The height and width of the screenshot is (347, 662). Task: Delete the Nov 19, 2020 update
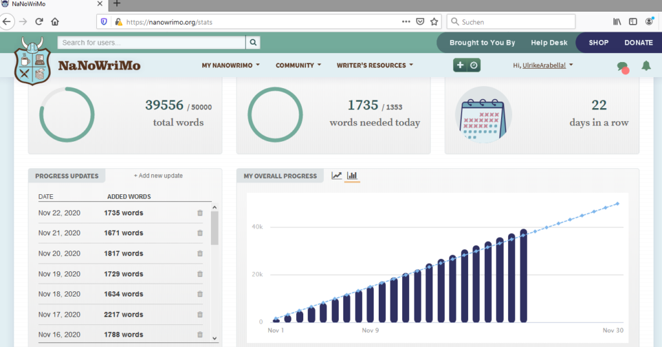pyautogui.click(x=200, y=274)
